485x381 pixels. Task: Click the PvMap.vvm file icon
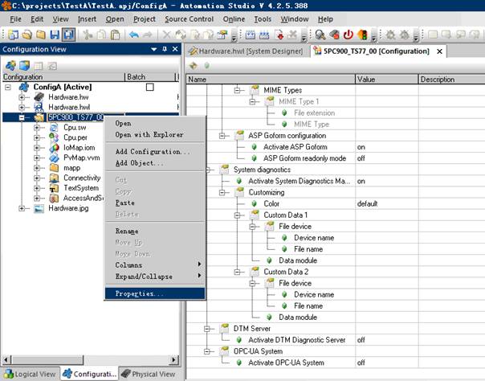coord(54,158)
